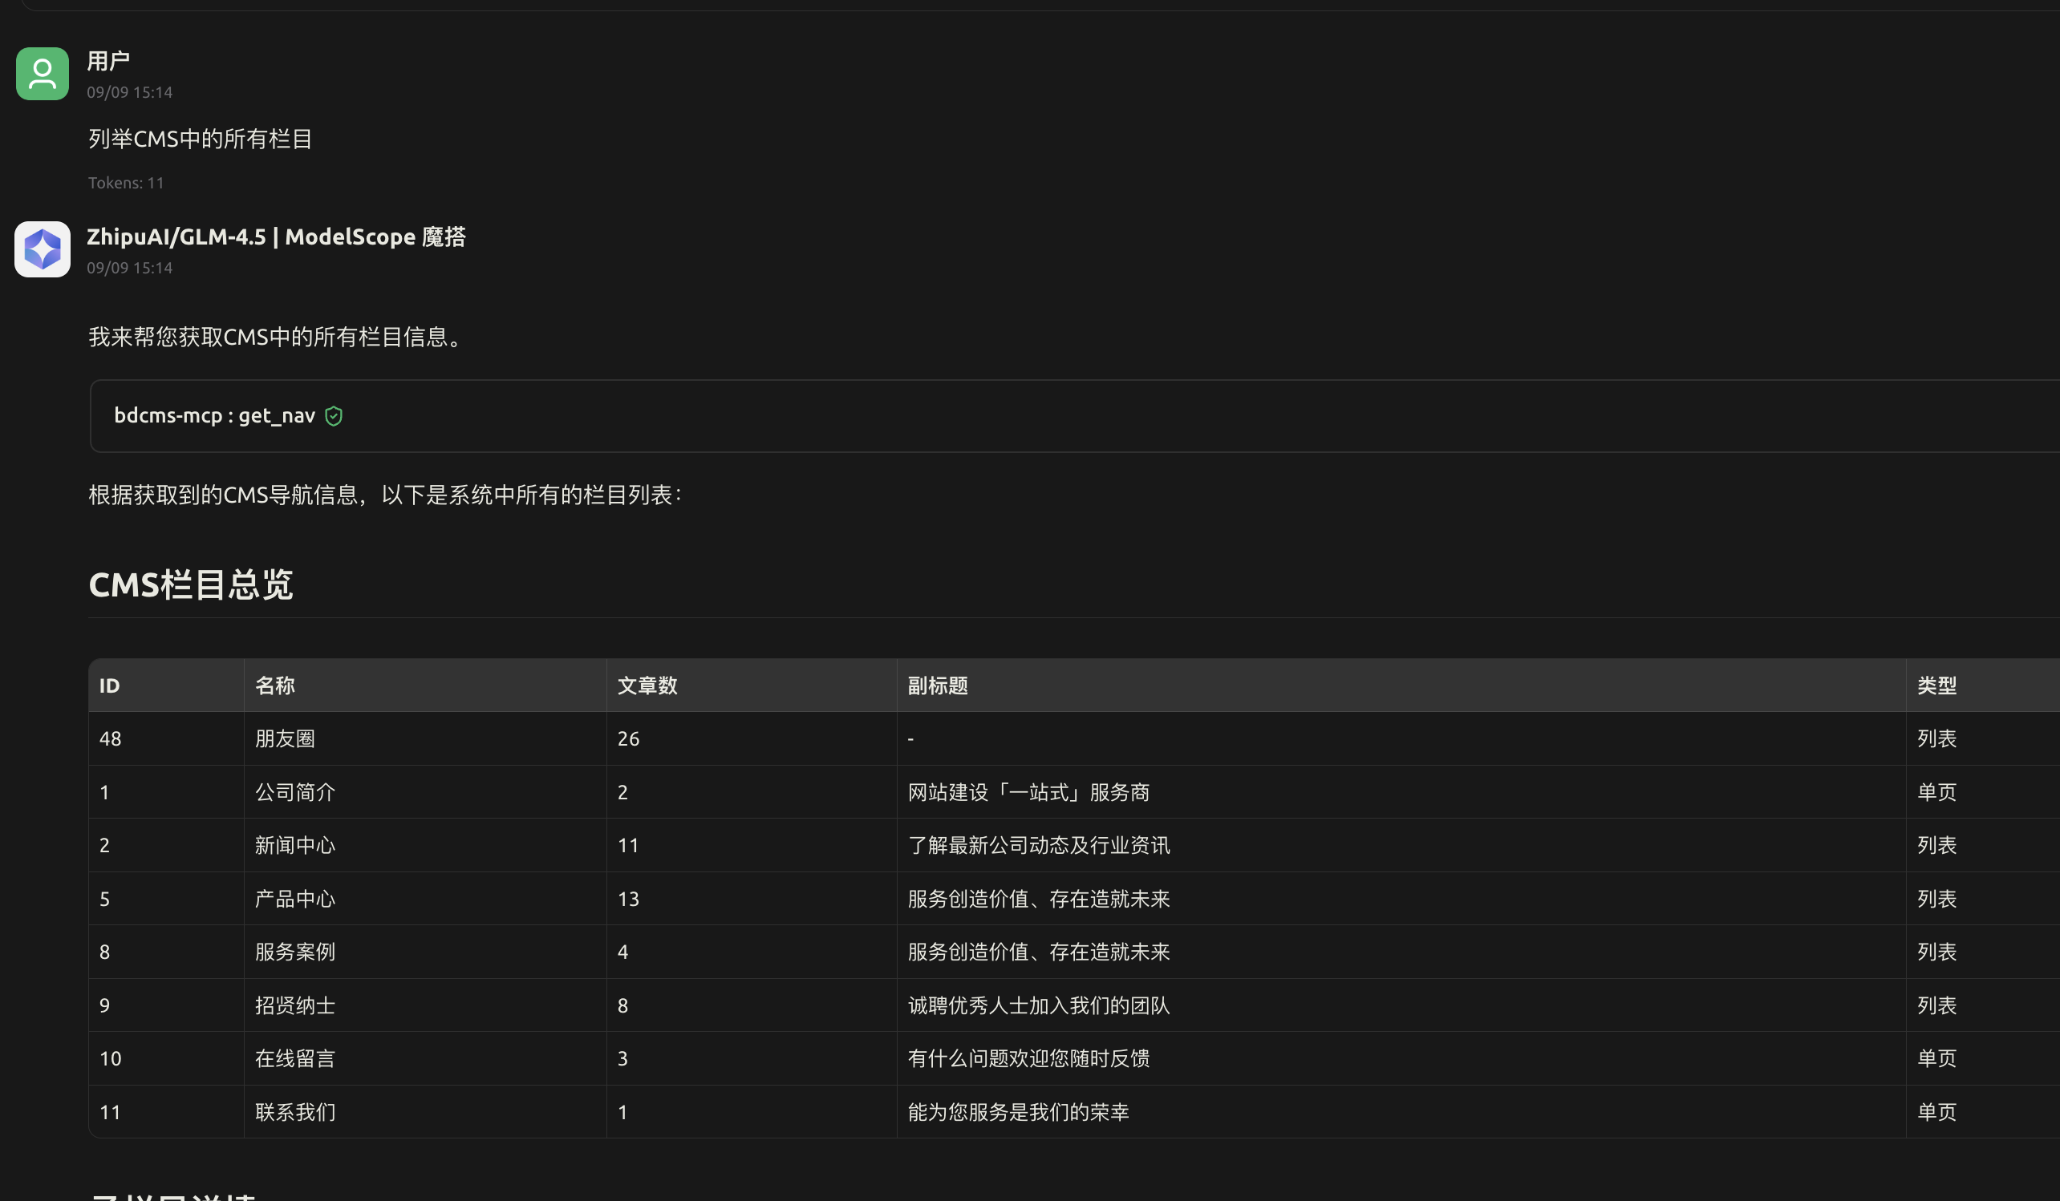Click the CMS栏目总览 heading
The height and width of the screenshot is (1201, 2060).
coord(190,585)
